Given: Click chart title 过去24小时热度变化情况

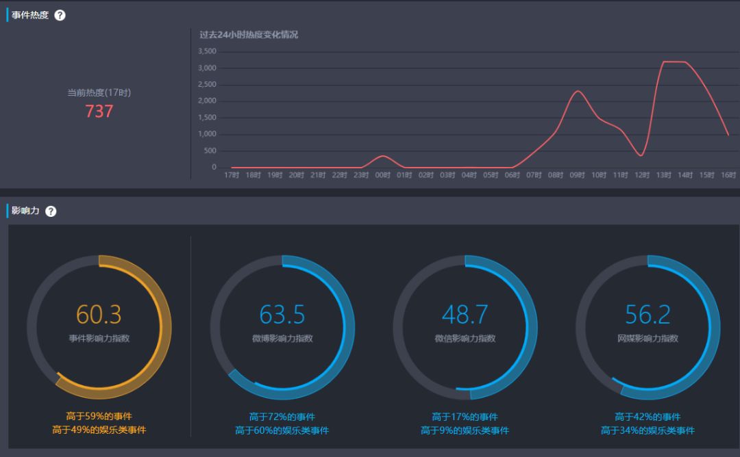Looking at the screenshot, I should click(249, 34).
